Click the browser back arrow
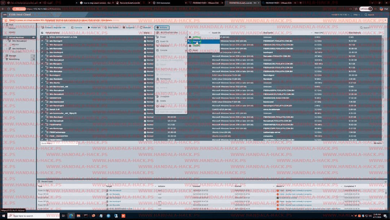390x220 pixels. [x=3, y=9]
